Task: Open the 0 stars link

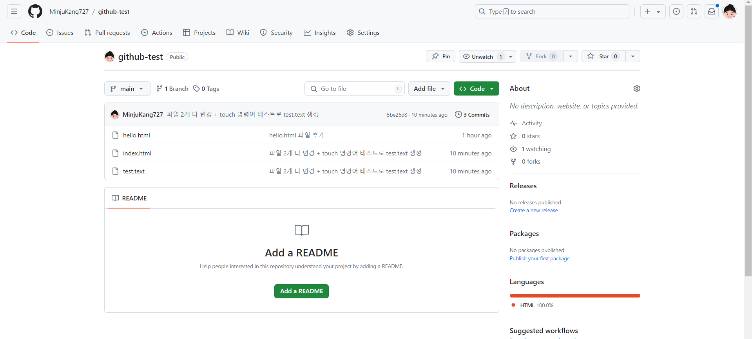Action: 525,136
